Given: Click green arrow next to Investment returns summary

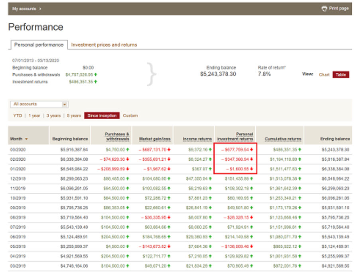Looking at the screenshot, I should click(96, 82).
